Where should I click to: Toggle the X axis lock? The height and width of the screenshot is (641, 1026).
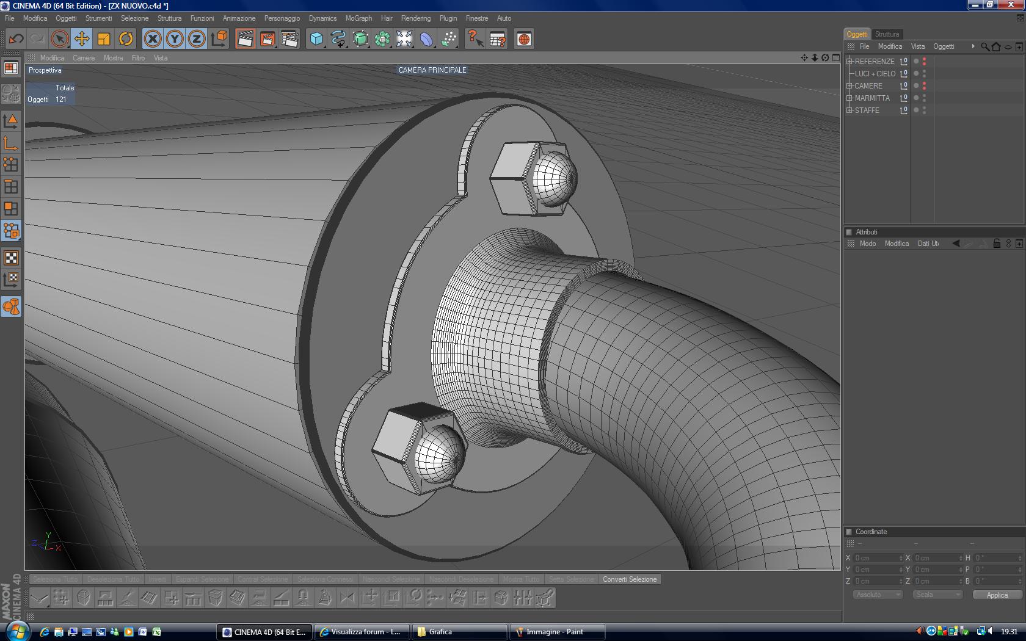click(x=153, y=39)
